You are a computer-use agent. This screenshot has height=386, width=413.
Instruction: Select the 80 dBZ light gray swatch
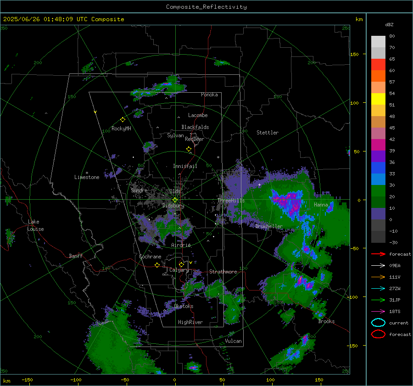[x=378, y=42]
